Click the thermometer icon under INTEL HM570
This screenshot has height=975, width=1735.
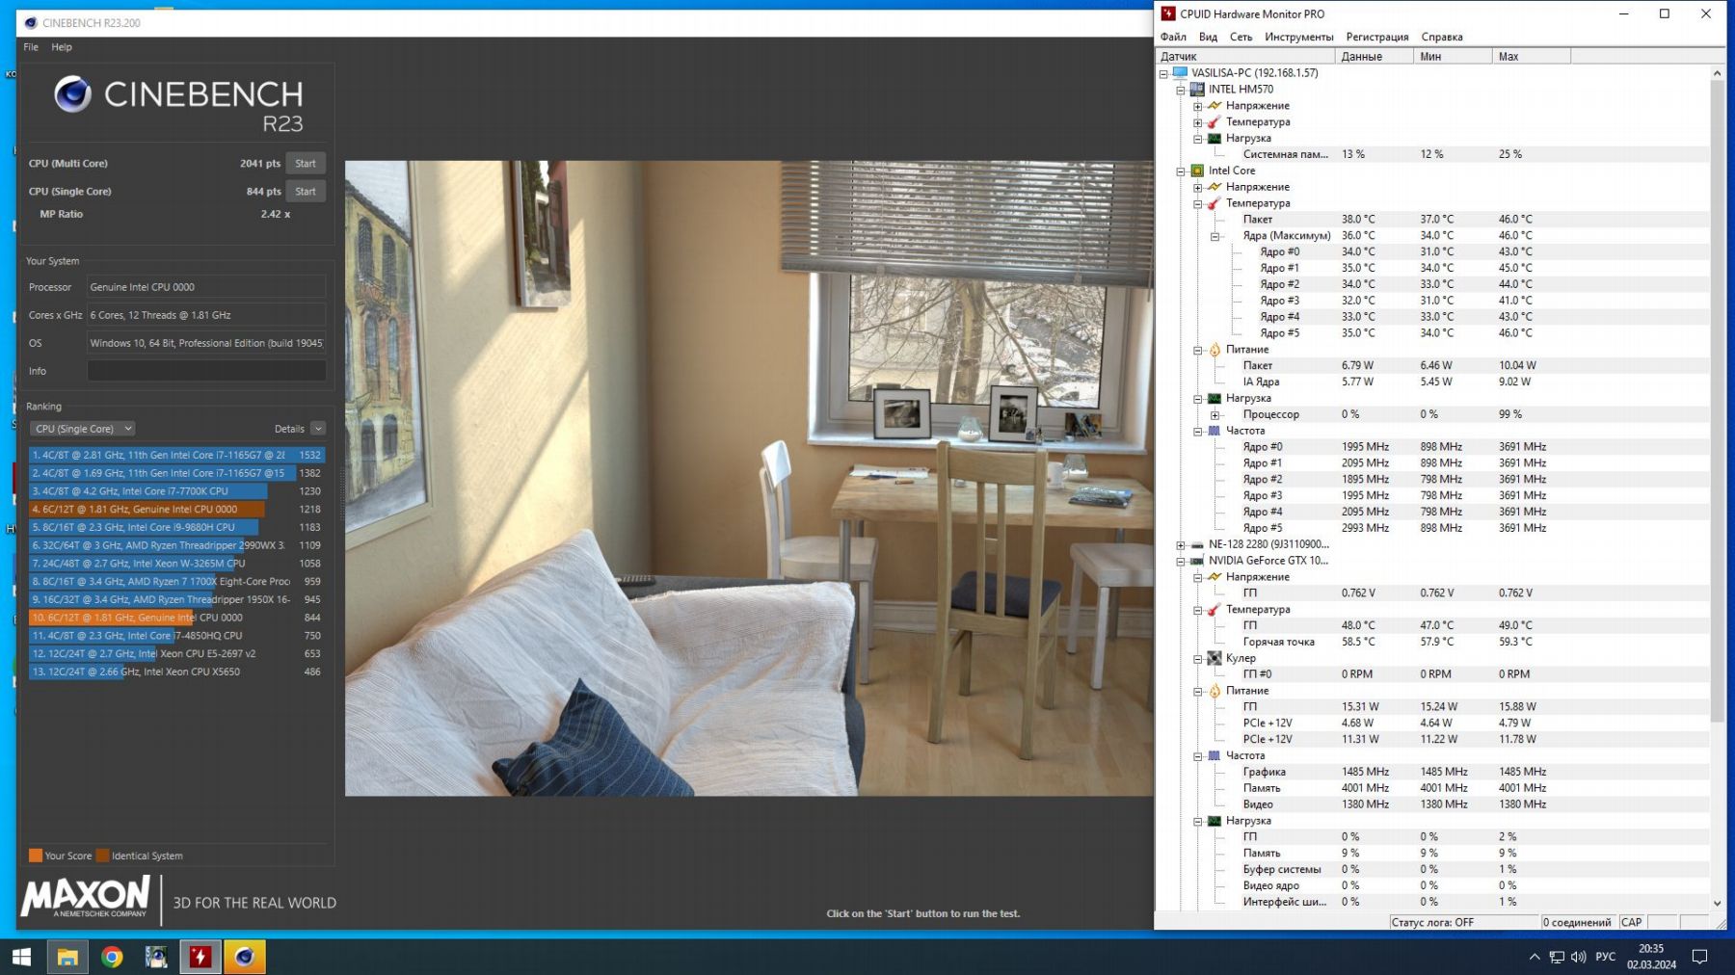tap(1214, 122)
